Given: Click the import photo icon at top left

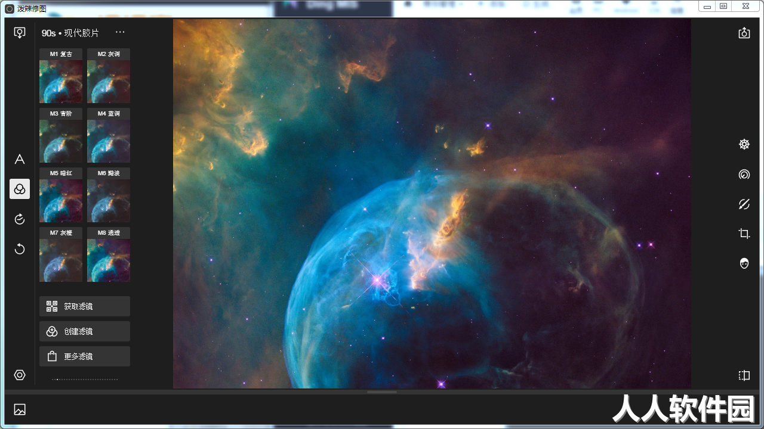Looking at the screenshot, I should click(x=20, y=32).
